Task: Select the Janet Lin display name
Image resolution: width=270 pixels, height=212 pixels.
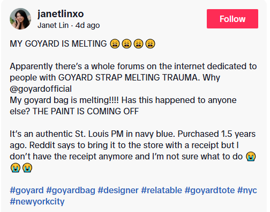Action: 53,25
